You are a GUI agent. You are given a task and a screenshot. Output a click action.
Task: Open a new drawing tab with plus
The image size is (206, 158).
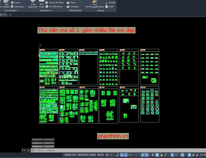point(10,15)
